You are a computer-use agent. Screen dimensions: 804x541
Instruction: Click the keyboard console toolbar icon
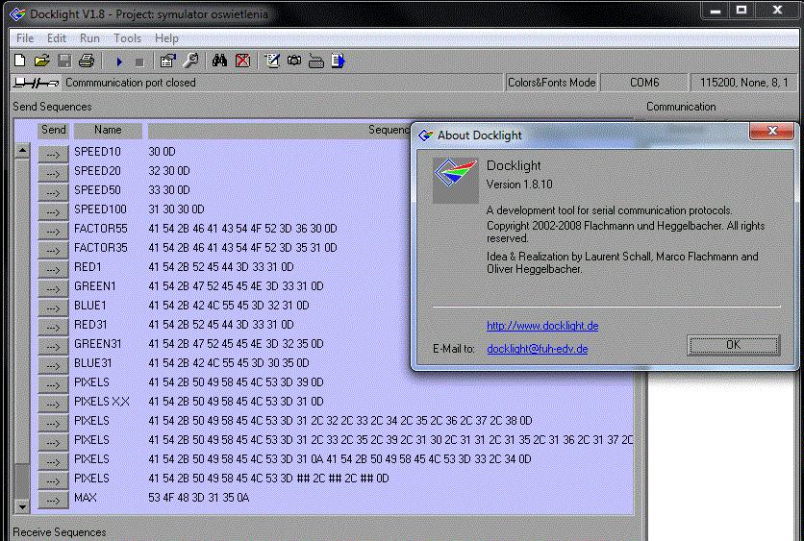(x=315, y=61)
